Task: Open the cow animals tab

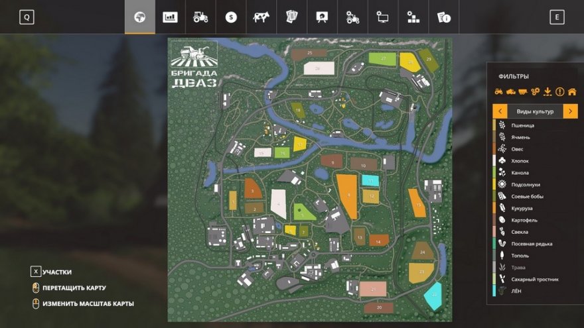Action: pyautogui.click(x=261, y=17)
